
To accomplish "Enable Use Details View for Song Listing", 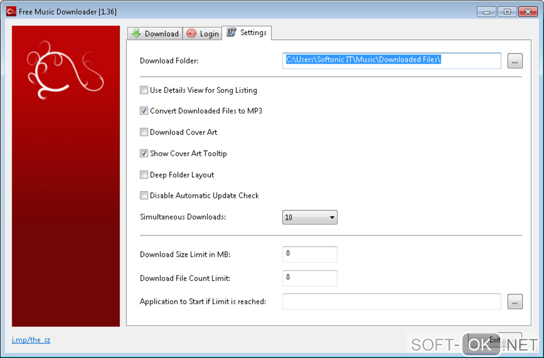I will 143,90.
